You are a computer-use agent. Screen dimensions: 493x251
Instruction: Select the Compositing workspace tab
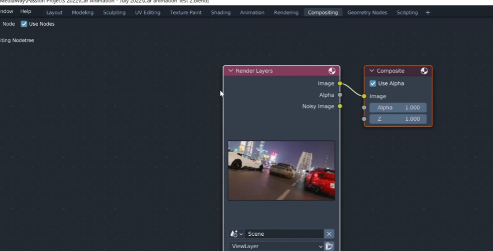click(323, 12)
